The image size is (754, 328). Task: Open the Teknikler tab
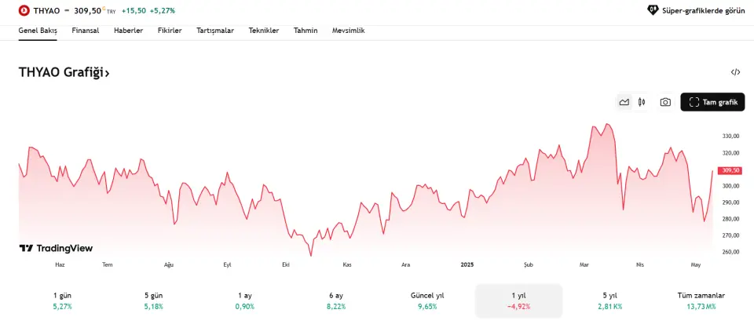point(264,31)
